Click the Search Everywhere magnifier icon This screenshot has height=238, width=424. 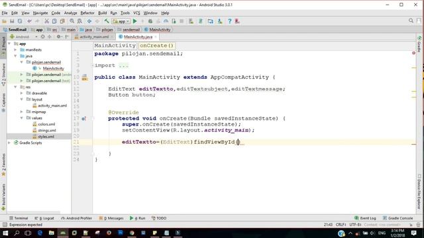coord(411,20)
